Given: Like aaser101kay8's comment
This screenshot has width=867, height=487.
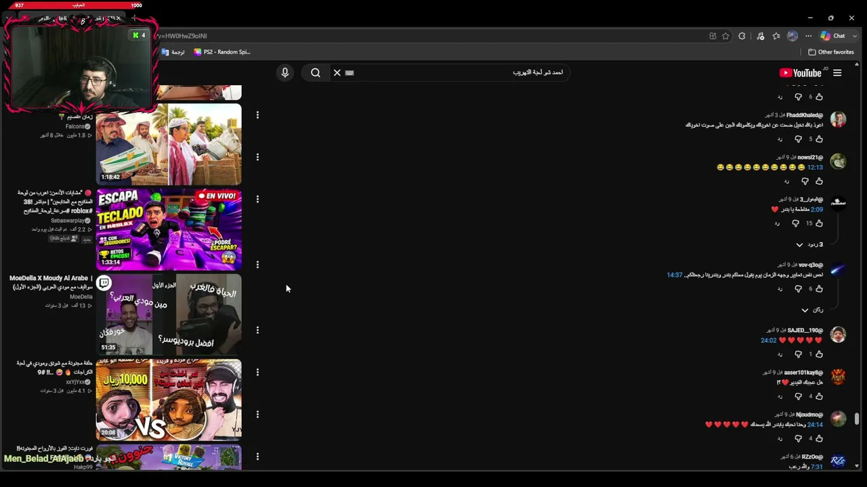Looking at the screenshot, I should 819,396.
